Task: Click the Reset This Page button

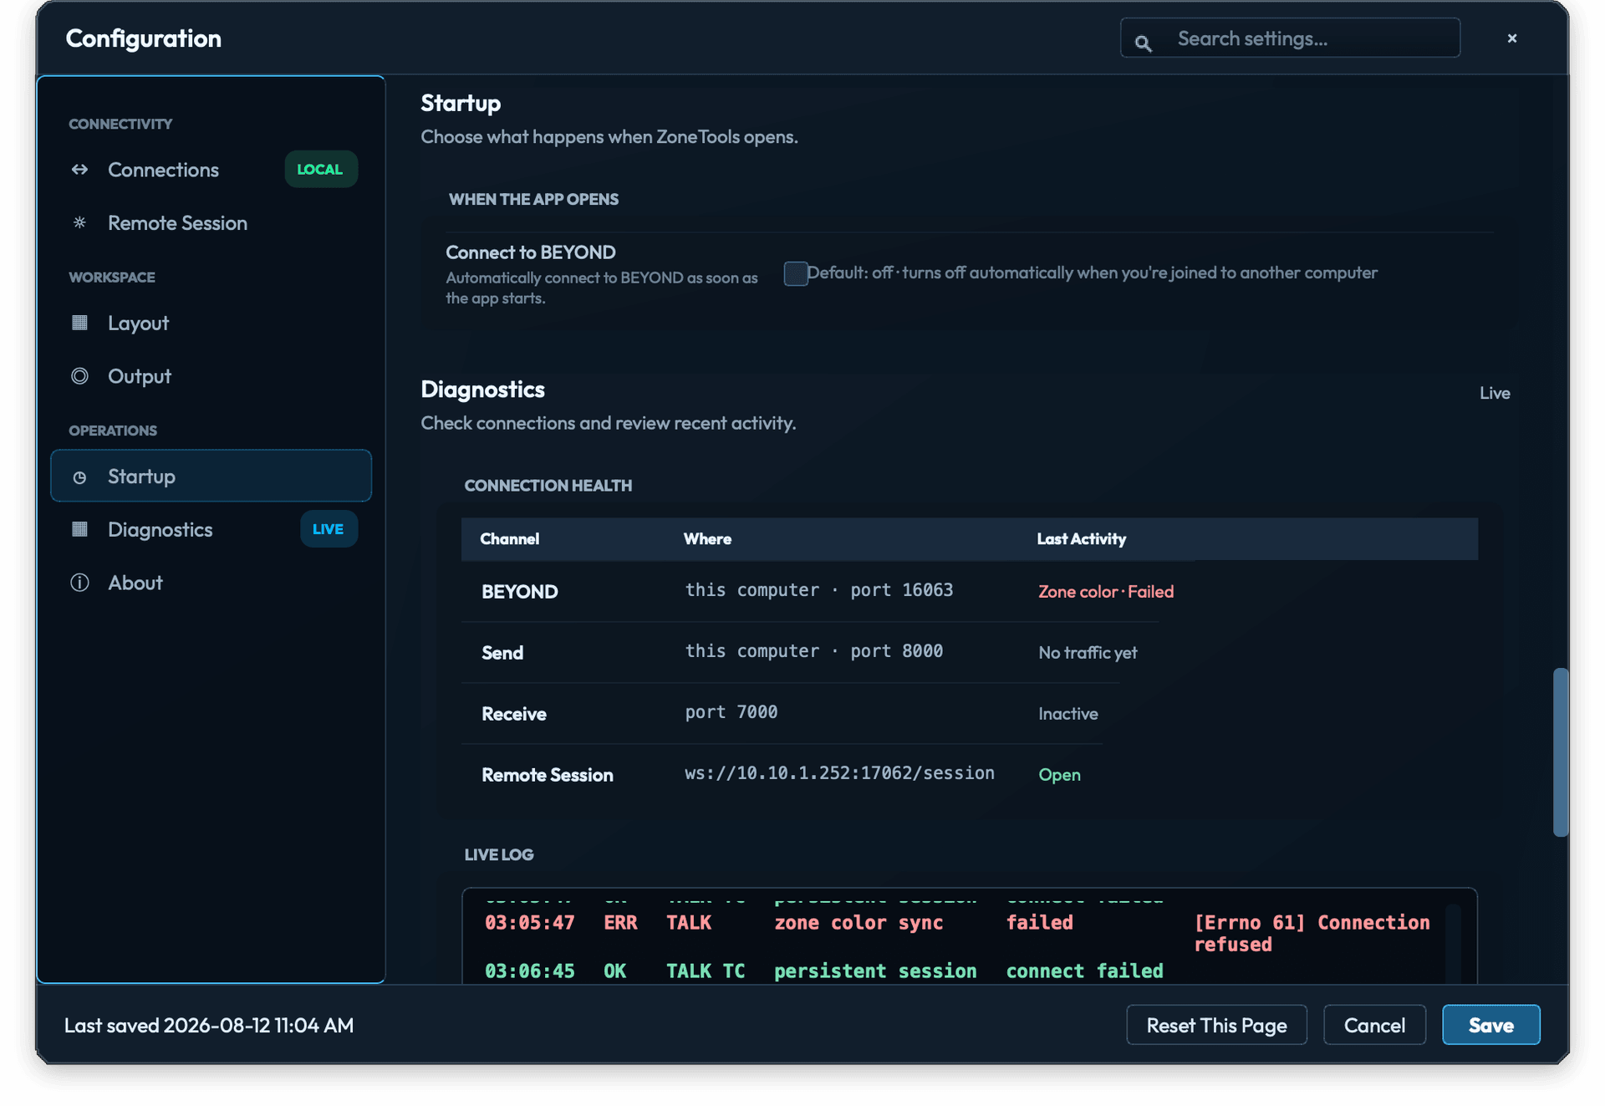Action: click(1216, 1025)
